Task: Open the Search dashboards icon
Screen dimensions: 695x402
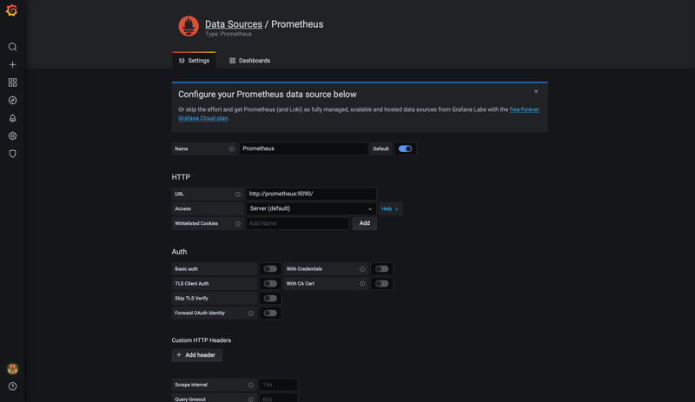Action: click(x=12, y=47)
